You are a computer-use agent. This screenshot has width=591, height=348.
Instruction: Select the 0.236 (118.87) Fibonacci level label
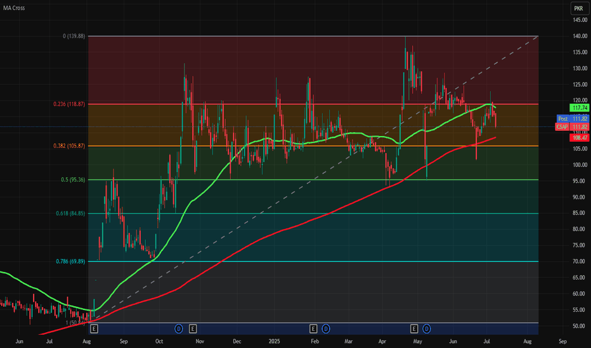(x=69, y=104)
